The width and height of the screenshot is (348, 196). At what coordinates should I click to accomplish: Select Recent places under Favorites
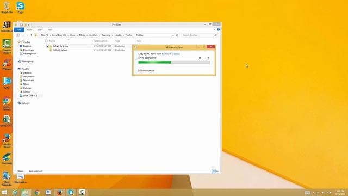point(30,54)
